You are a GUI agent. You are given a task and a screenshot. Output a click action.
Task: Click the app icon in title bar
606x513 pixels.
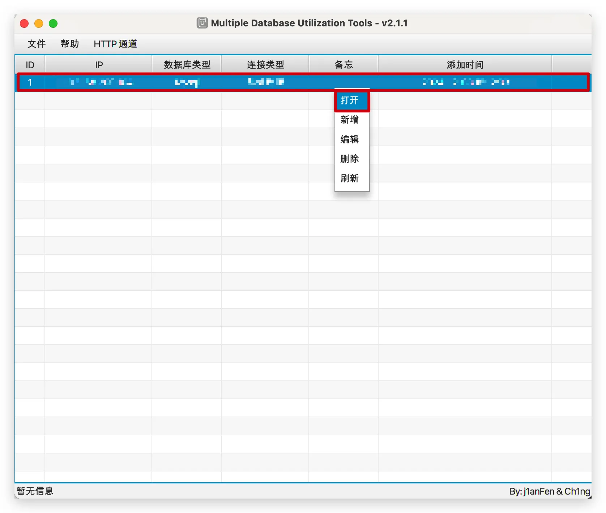pos(202,23)
